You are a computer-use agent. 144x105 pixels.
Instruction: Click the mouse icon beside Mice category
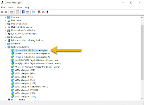pos(9,40)
